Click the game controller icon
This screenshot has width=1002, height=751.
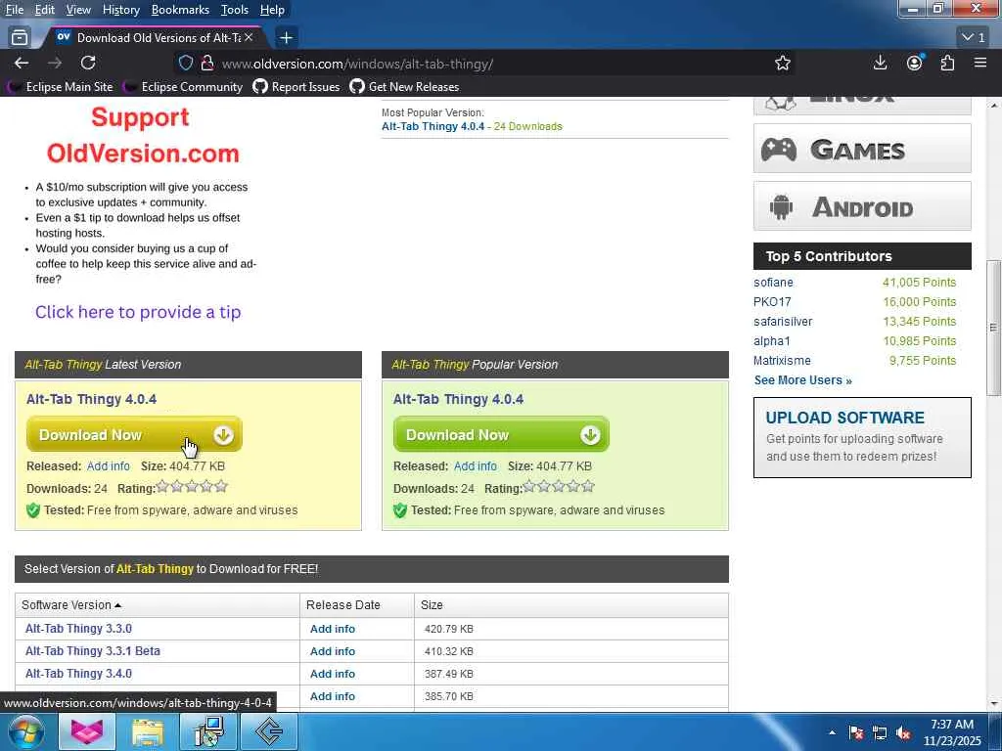pyautogui.click(x=778, y=150)
